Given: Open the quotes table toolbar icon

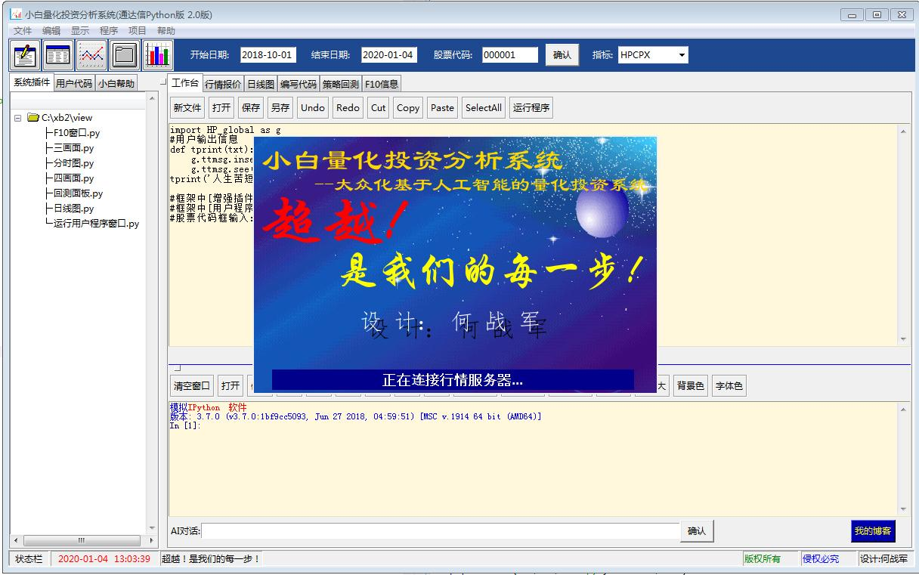Looking at the screenshot, I should click(57, 55).
